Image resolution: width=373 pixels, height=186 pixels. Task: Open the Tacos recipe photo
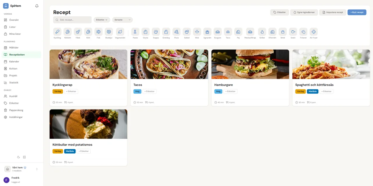click(x=169, y=64)
